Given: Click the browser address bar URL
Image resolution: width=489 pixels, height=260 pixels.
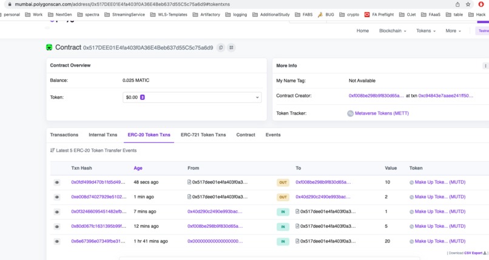Looking at the screenshot, I should pos(123,4).
